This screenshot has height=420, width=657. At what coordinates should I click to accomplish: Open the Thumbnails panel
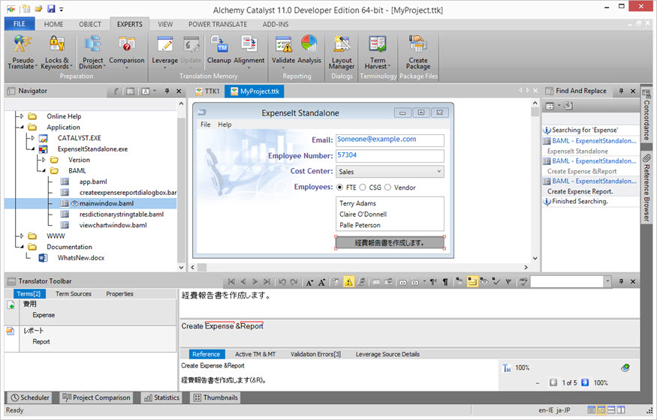215,397
